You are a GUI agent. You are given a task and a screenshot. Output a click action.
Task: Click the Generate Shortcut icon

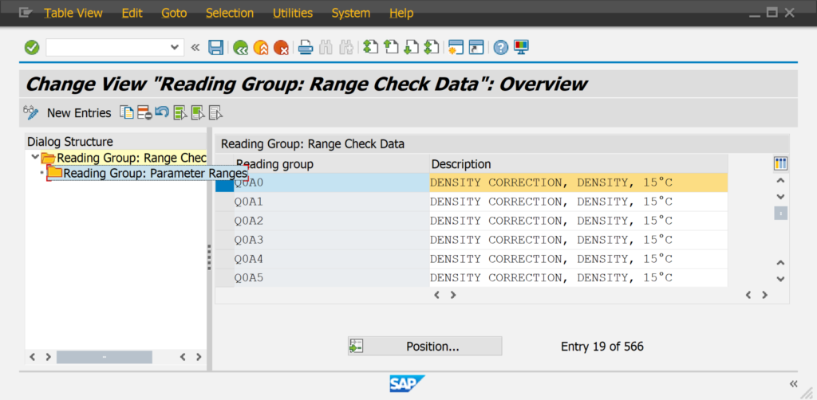coord(476,48)
